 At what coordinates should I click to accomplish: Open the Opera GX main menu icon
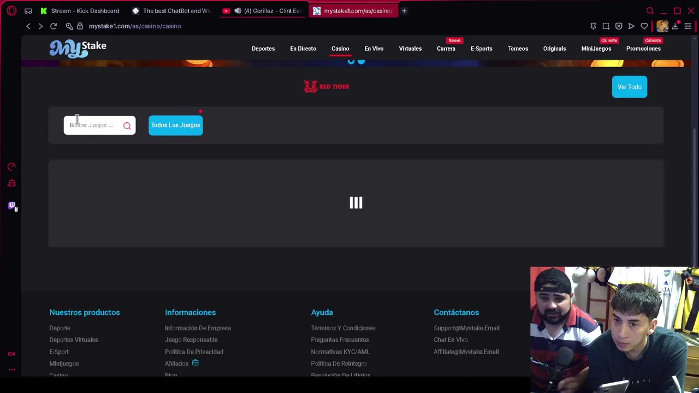click(x=11, y=10)
